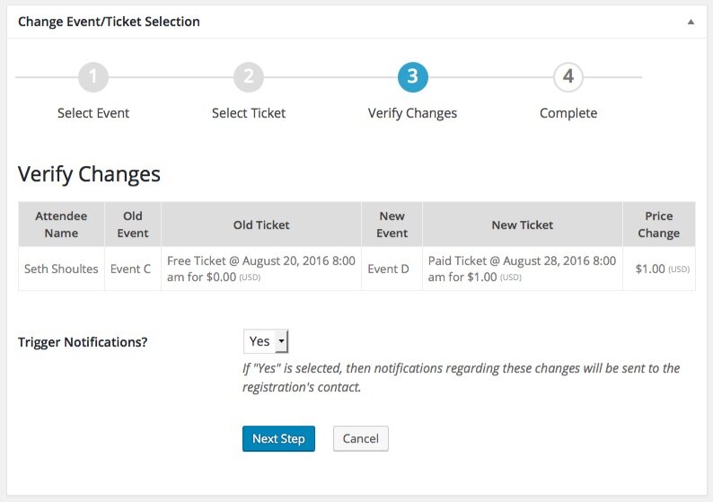Click the active step 3 circle

(x=412, y=77)
